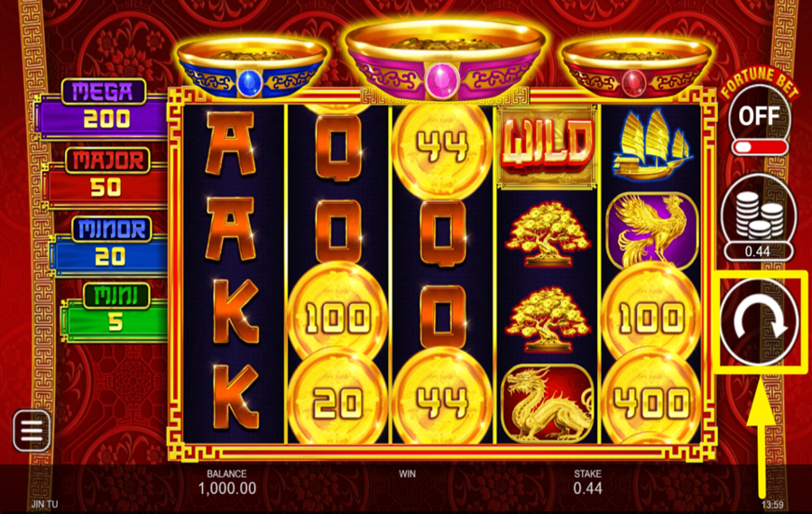The height and width of the screenshot is (514, 812).
Task: Click the blue gem bowl
Action: pyautogui.click(x=251, y=68)
